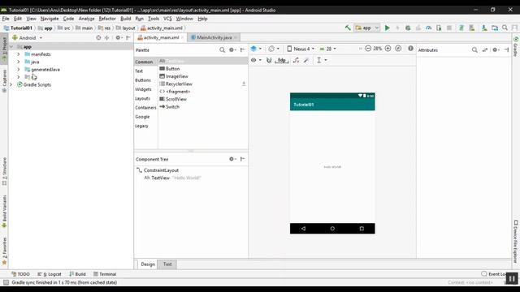This screenshot has width=520, height=292.
Task: Open the Attributes panel gear settings
Action: (496, 50)
